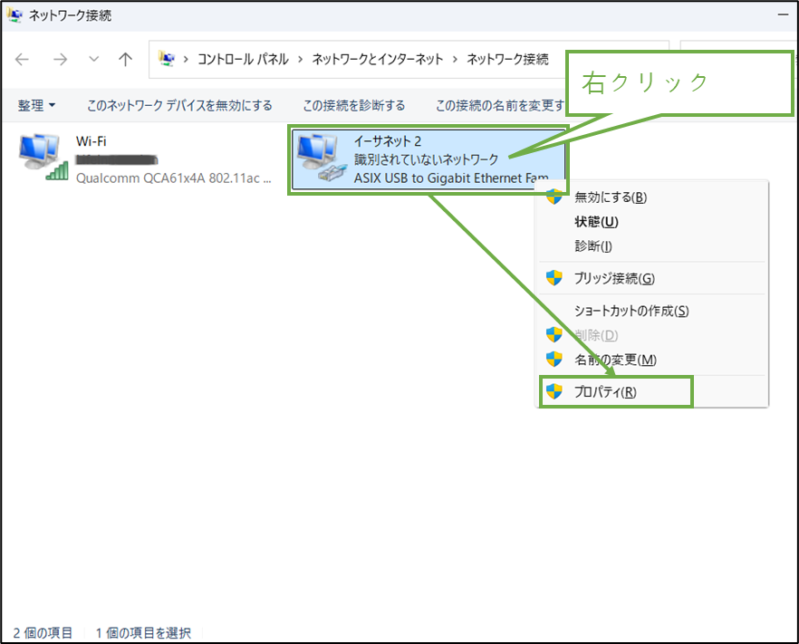Screen dimensions: 799x644
Task: Select the イーサネット 2 adapter icon
Action: [x=322, y=157]
